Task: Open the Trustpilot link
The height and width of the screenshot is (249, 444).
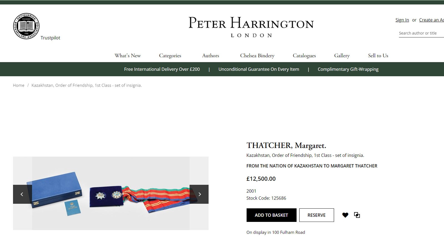Action: pyautogui.click(x=50, y=38)
